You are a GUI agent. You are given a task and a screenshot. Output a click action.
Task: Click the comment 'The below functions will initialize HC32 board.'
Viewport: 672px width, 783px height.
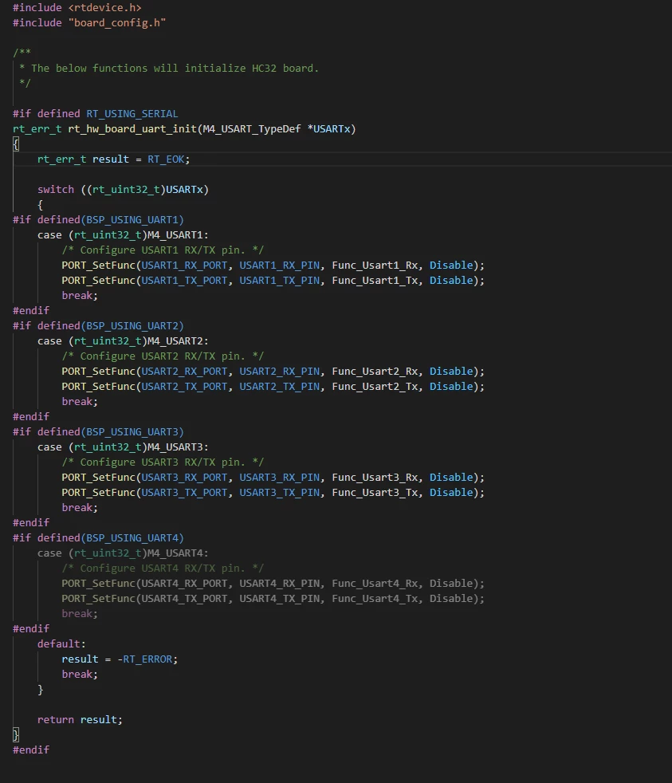(x=175, y=69)
